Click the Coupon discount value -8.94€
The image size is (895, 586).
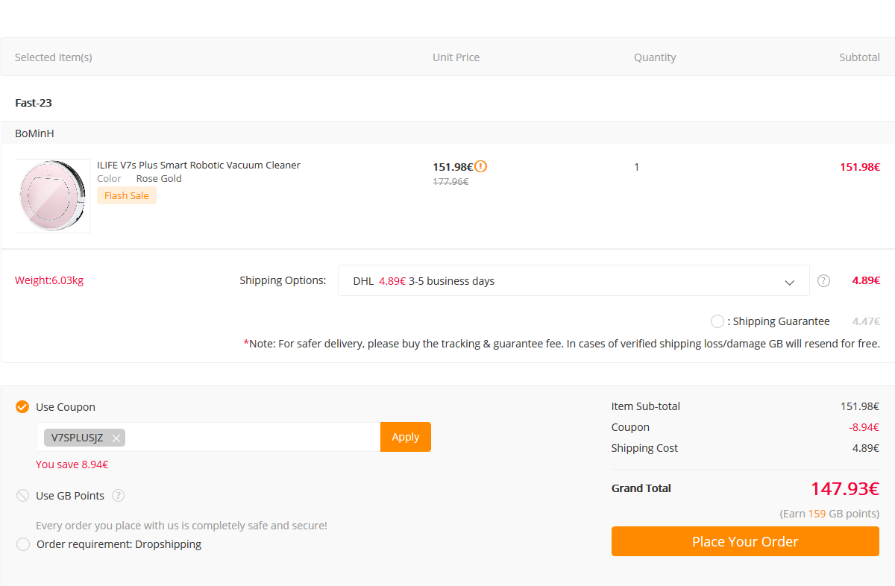[x=864, y=427]
